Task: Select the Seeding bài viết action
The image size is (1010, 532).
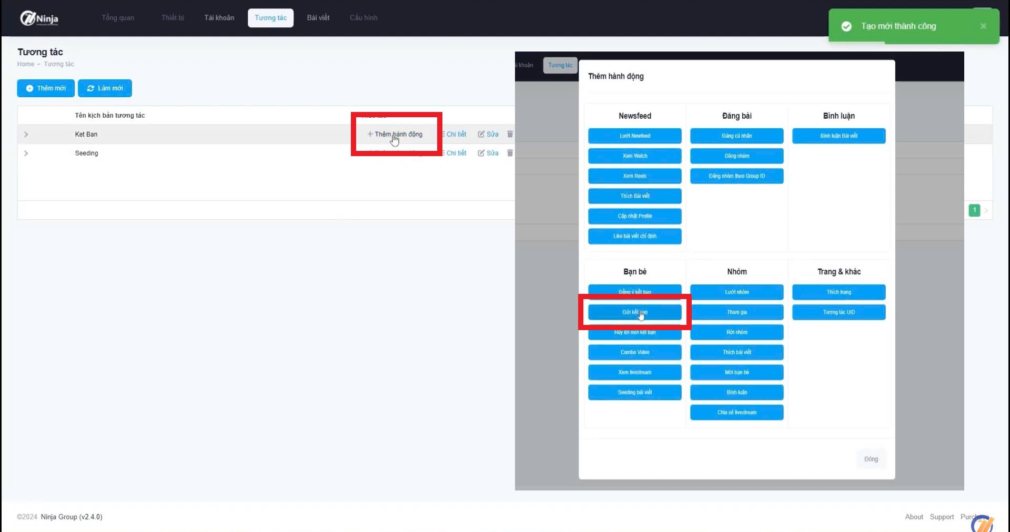Action: pyautogui.click(x=634, y=392)
